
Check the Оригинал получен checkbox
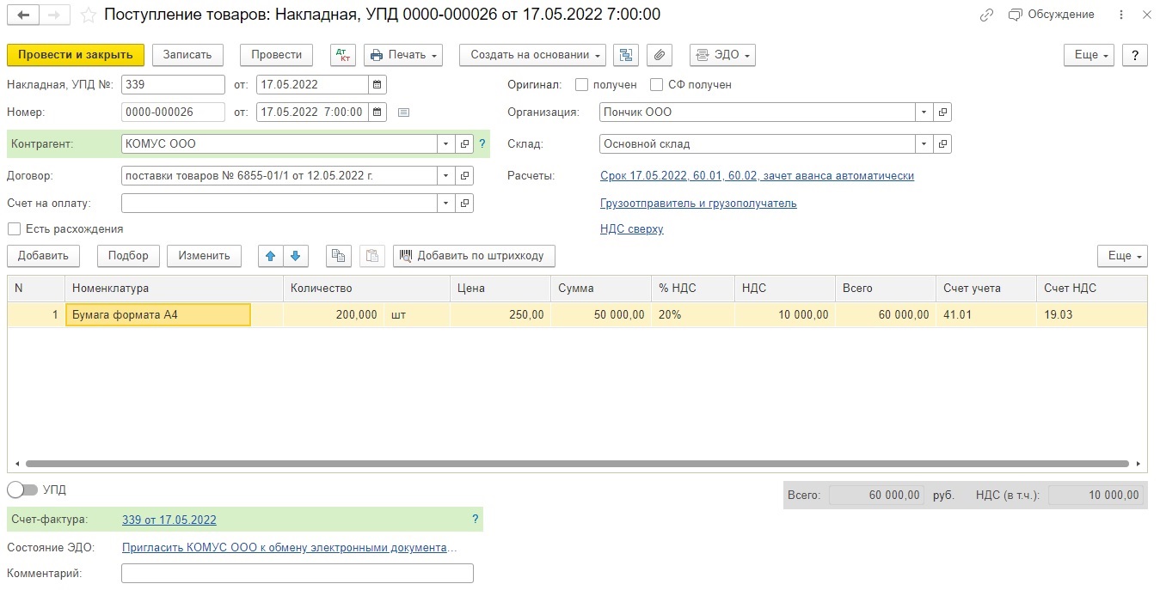pyautogui.click(x=581, y=85)
